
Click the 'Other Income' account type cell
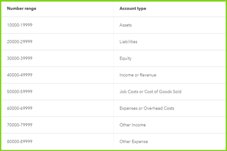132,125
